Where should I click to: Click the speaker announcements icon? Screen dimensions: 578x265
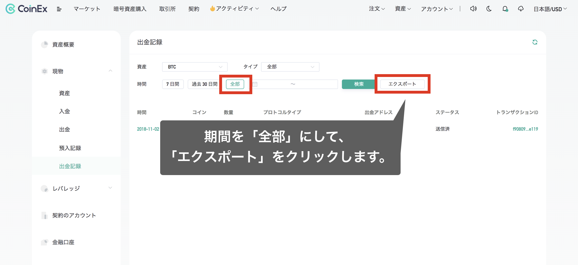click(x=473, y=9)
